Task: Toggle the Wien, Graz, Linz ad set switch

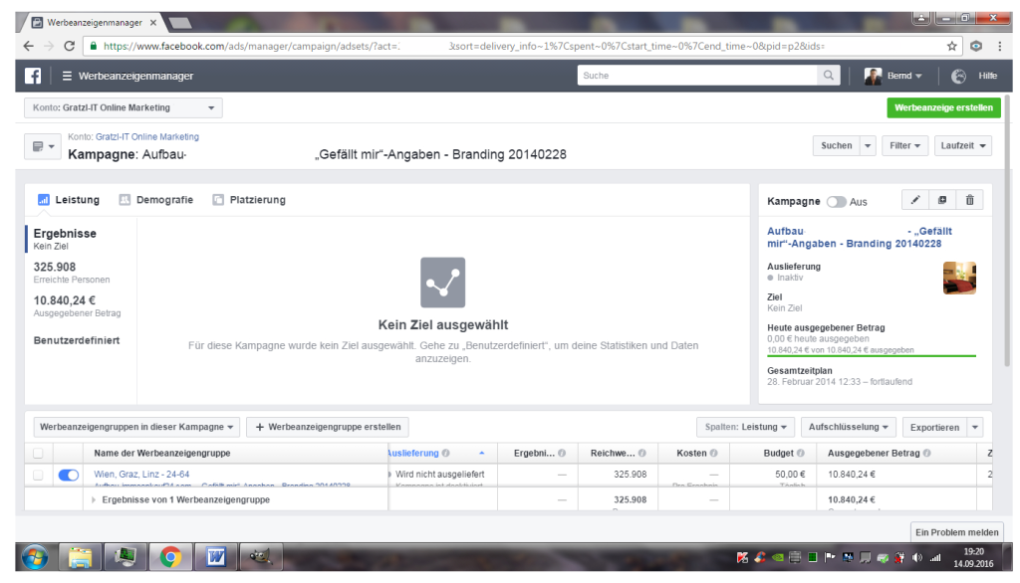Action: [69, 476]
